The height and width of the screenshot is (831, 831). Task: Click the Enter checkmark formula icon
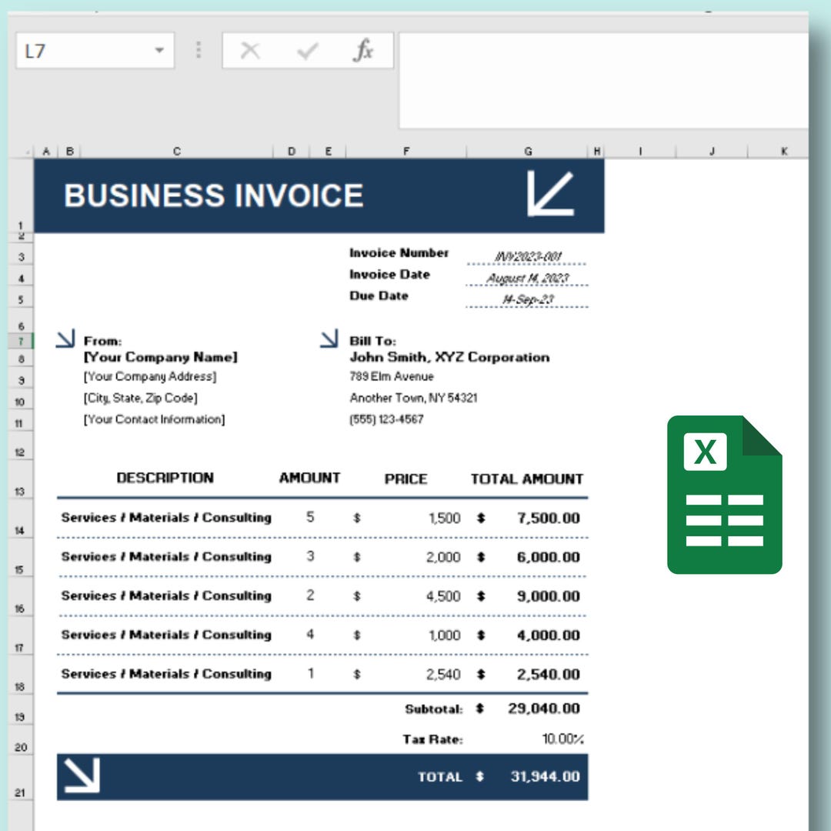click(307, 51)
